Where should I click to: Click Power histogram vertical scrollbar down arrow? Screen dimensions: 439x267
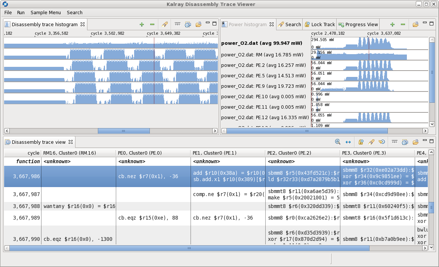tap(432, 124)
